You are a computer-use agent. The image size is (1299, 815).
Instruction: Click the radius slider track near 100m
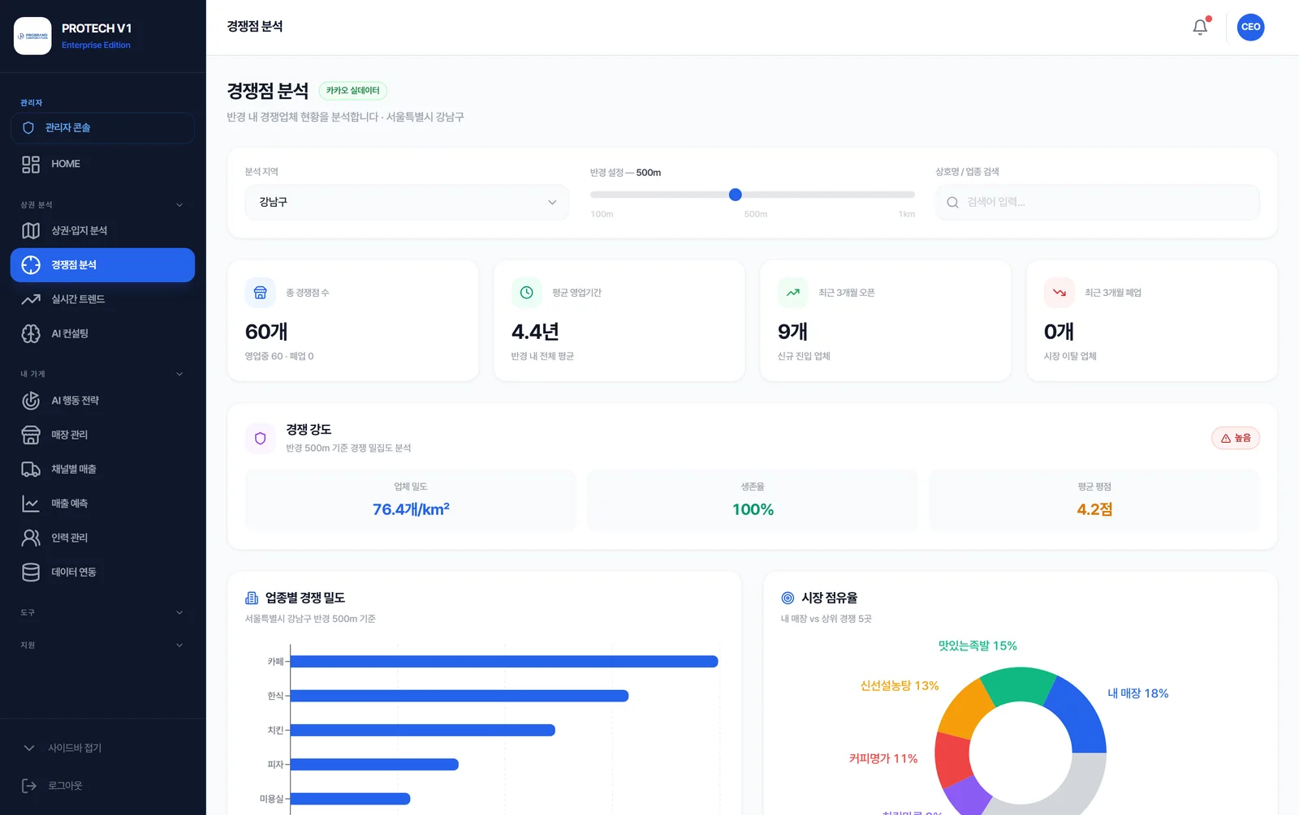598,195
